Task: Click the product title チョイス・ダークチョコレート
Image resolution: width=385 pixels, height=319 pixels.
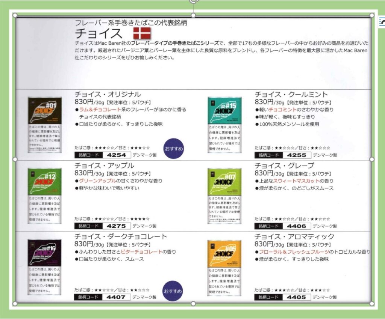Action: pos(121,236)
